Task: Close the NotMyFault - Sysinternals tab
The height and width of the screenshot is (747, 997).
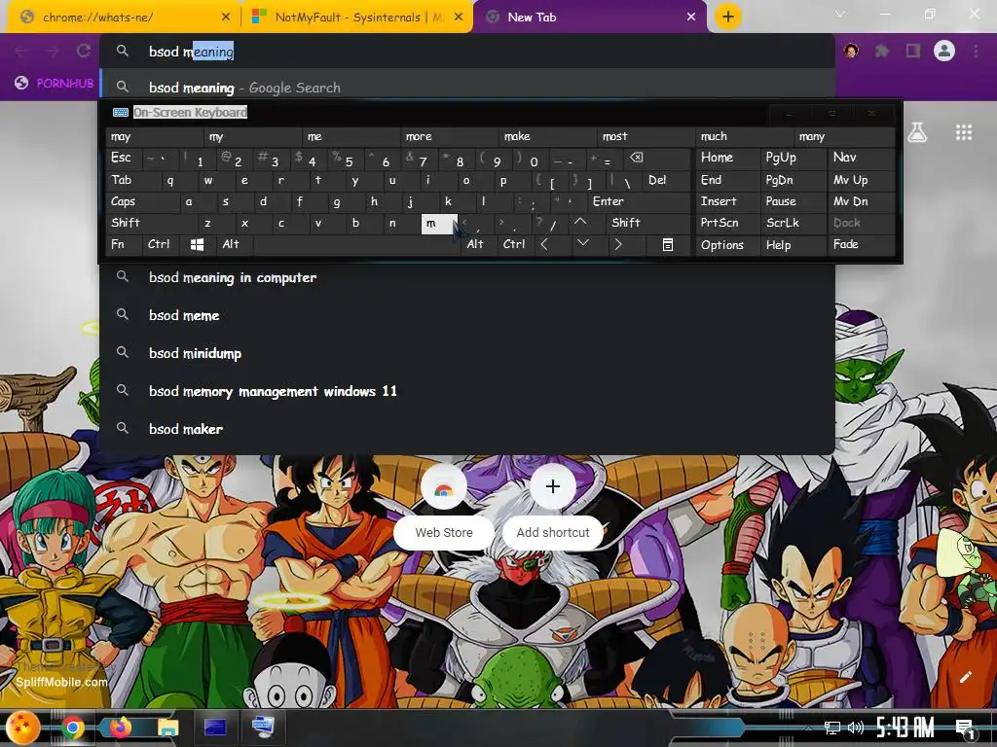Action: pyautogui.click(x=459, y=18)
